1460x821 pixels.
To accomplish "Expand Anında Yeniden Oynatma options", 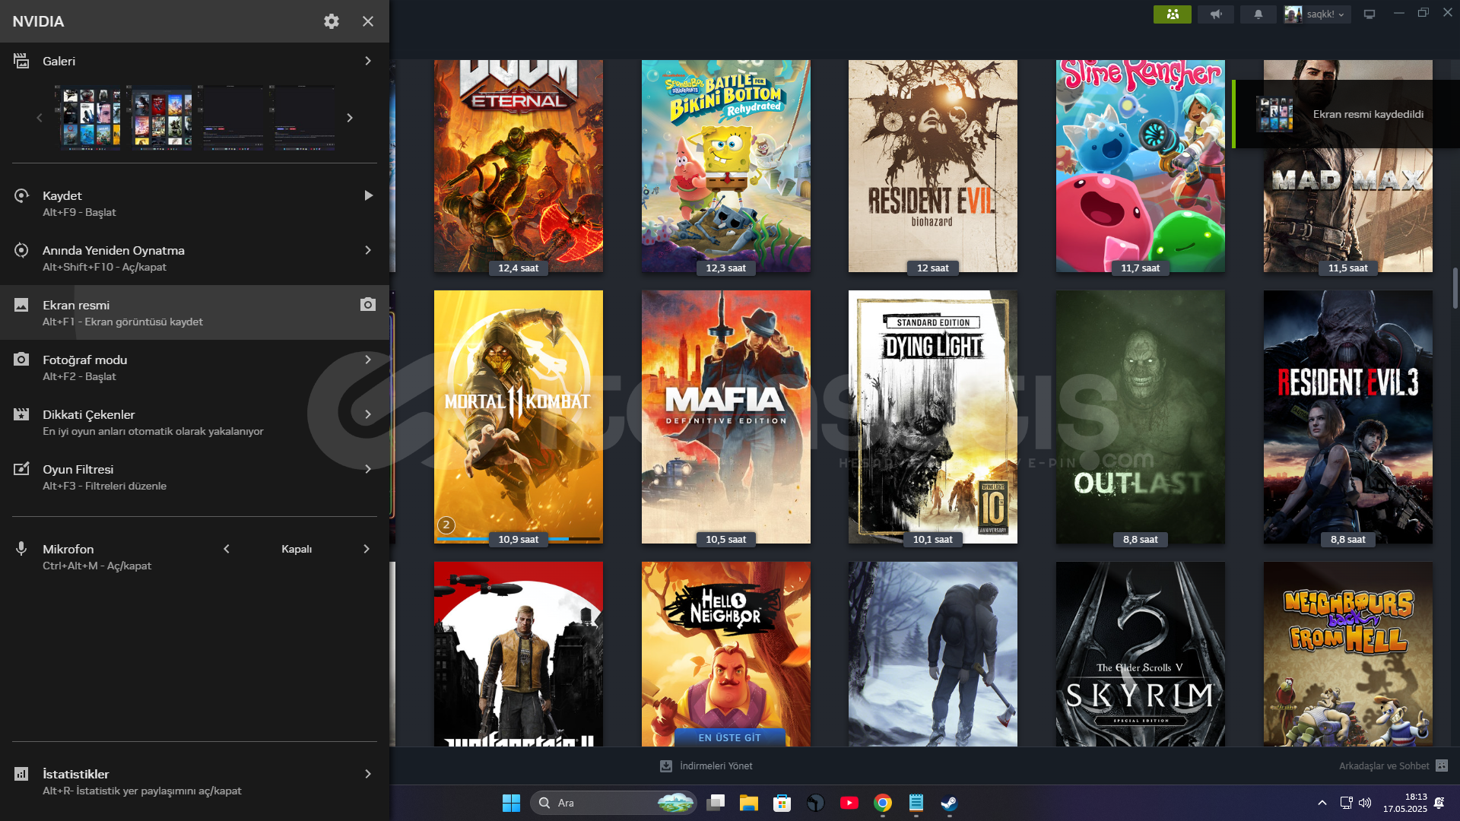I will [368, 250].
